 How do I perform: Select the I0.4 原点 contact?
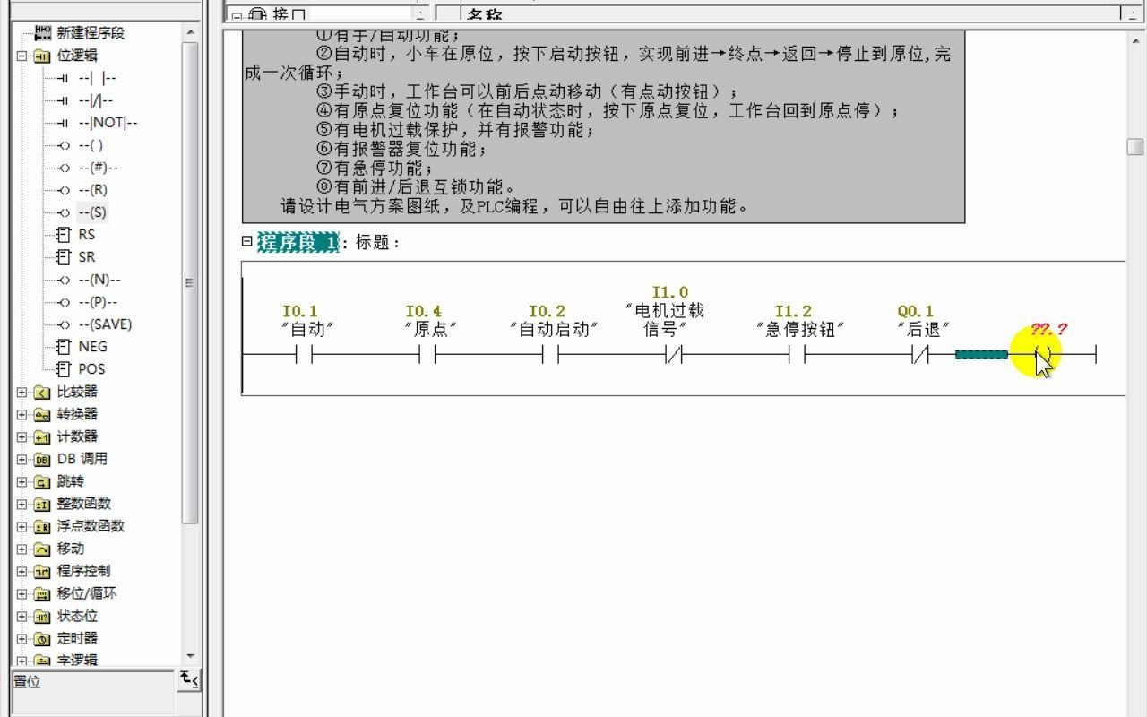click(427, 356)
